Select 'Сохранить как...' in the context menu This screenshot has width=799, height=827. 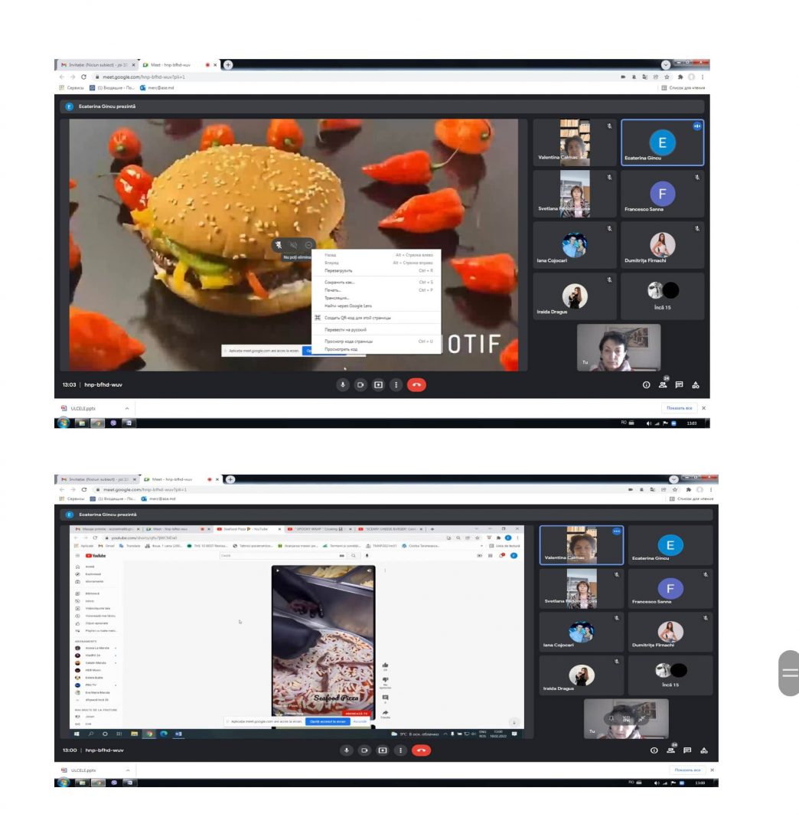click(x=340, y=283)
